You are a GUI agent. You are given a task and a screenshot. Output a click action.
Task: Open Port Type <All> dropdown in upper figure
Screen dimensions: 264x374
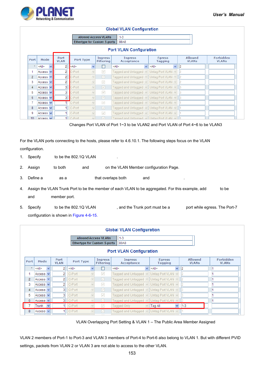point(82,66)
